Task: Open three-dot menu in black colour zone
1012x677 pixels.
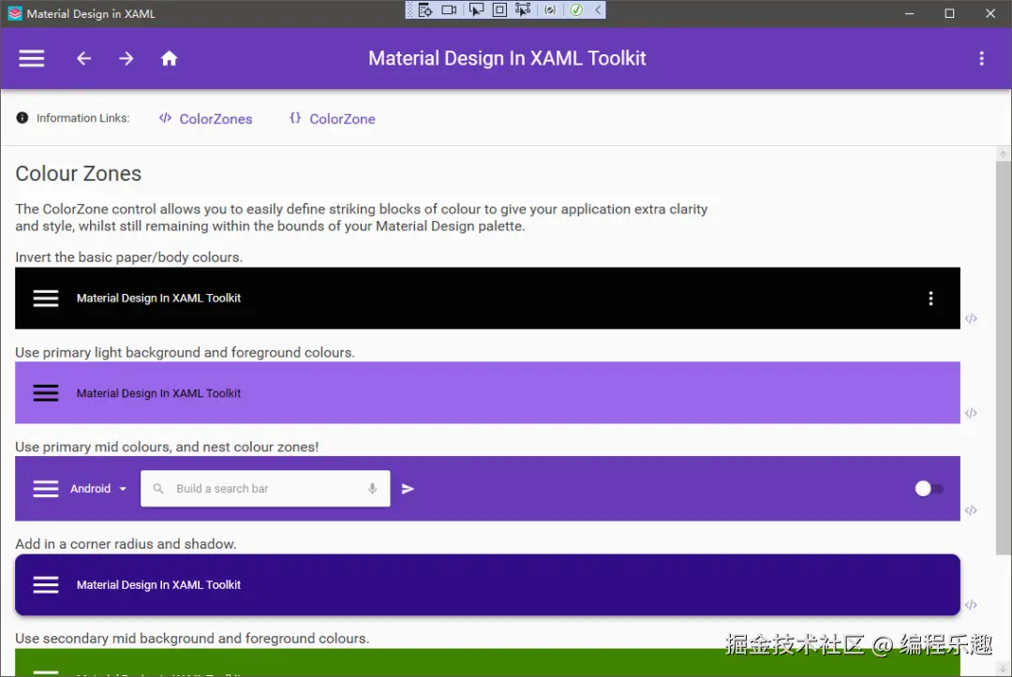Action: pos(930,298)
